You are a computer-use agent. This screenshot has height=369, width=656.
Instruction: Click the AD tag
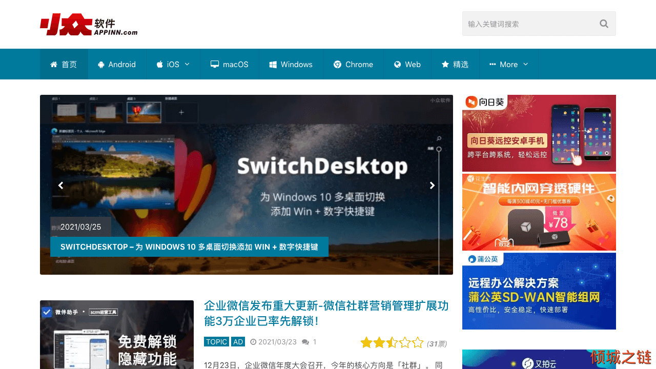coord(238,342)
